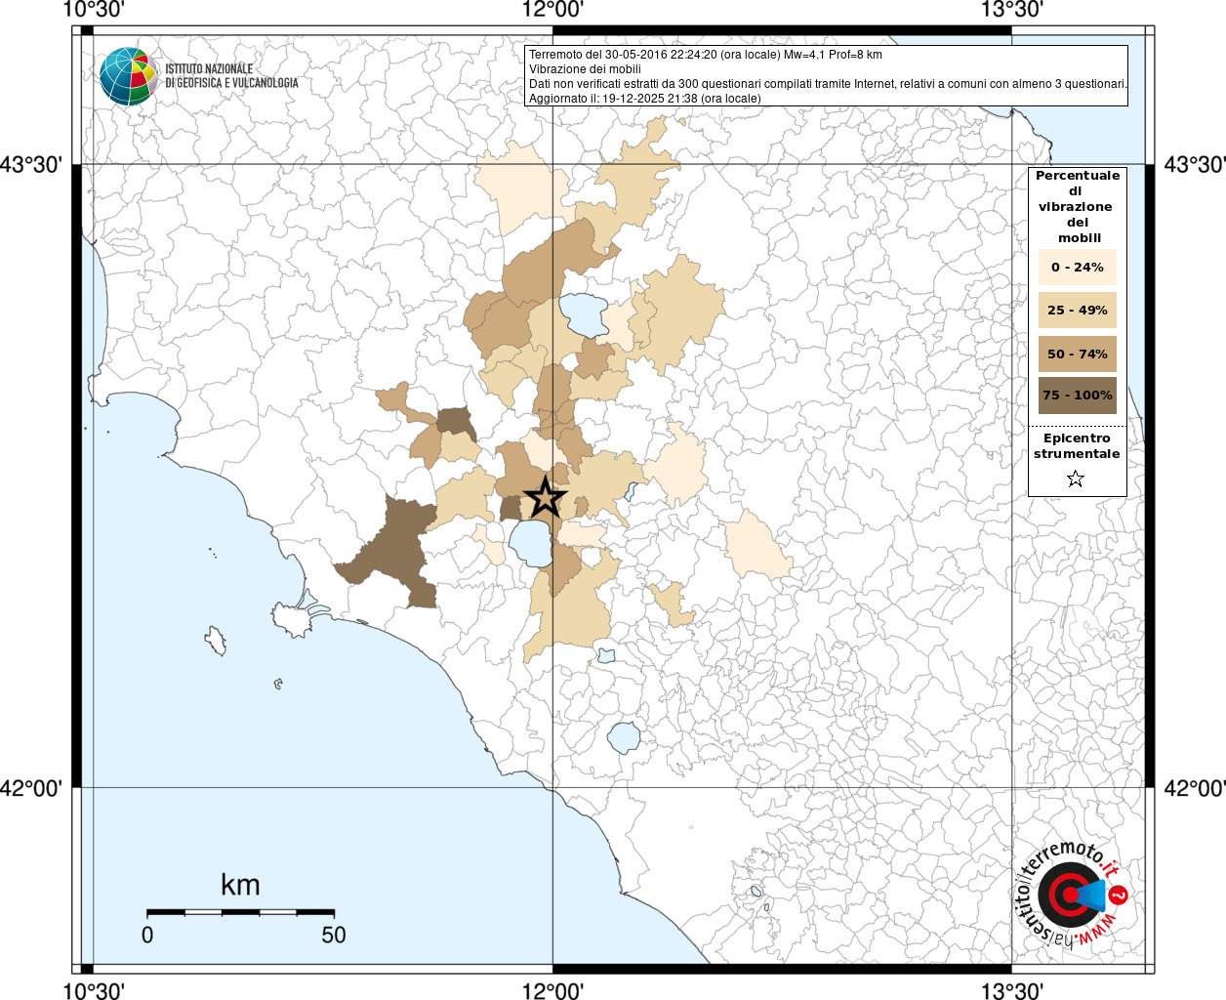
Task: Select the 25 - 49% legend swatch
Action: point(1078,311)
